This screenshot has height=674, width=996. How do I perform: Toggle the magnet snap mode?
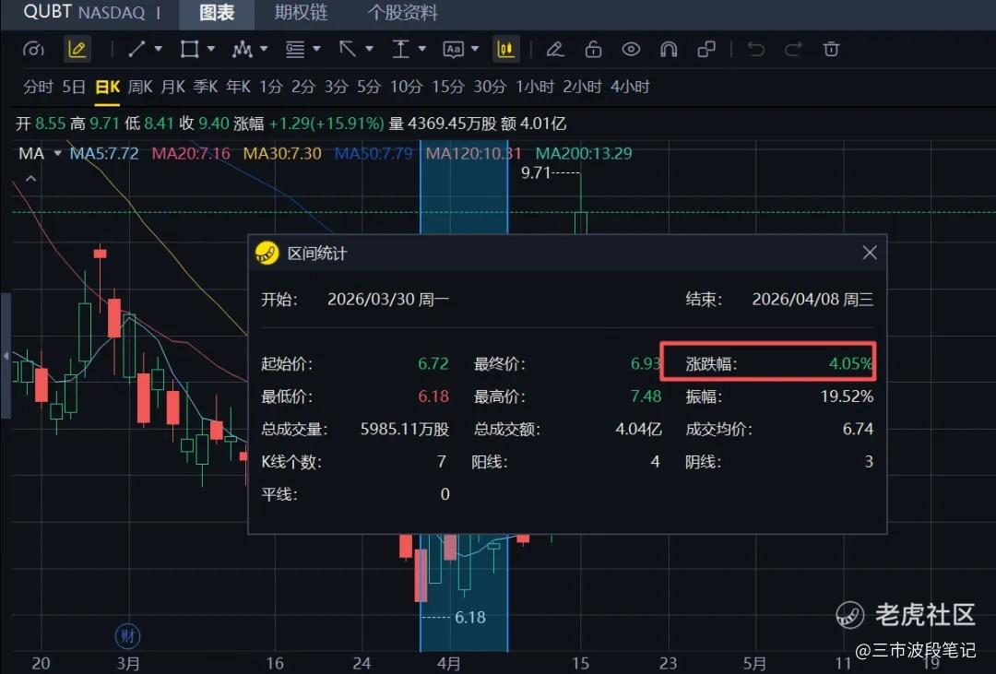click(x=669, y=49)
